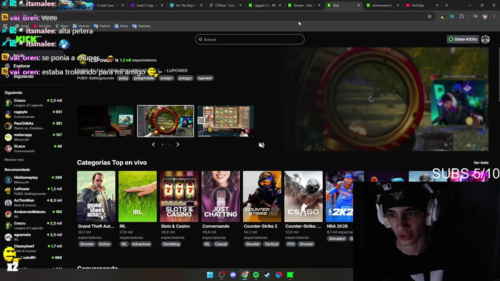Open Traducir bookmark
This screenshot has width=500, height=281.
click(102, 26)
